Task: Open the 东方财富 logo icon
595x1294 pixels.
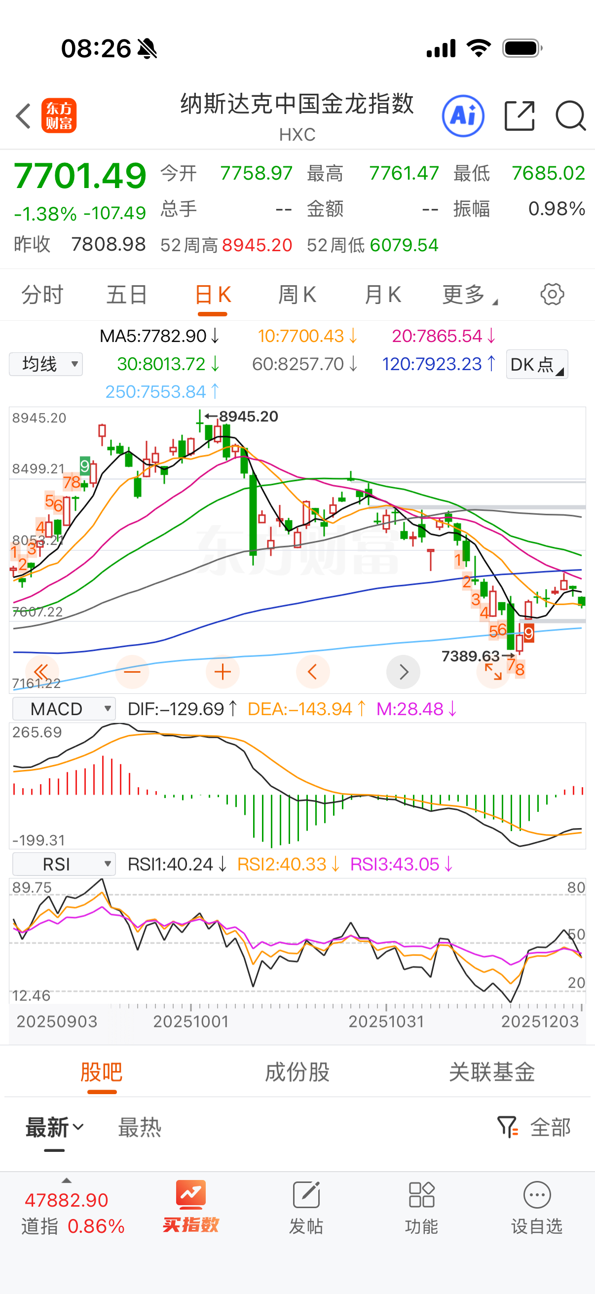Action: (x=59, y=115)
